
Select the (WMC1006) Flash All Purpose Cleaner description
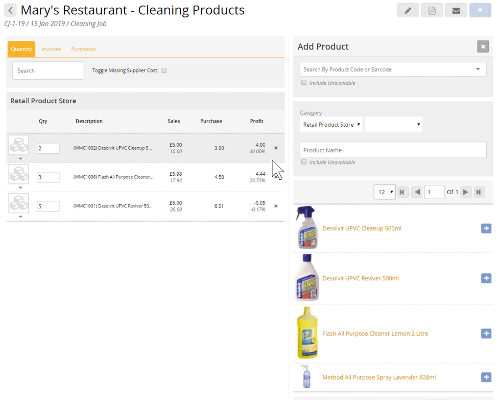click(x=113, y=177)
